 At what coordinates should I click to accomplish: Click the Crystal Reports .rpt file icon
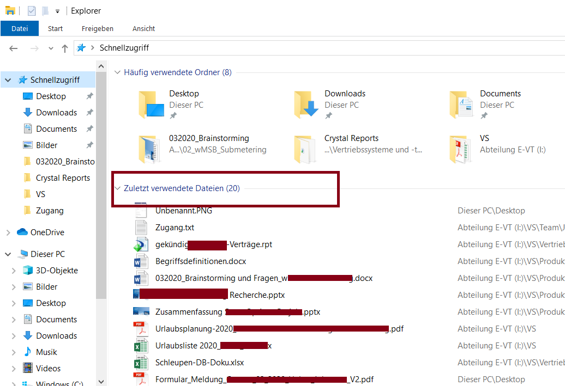tap(141, 244)
